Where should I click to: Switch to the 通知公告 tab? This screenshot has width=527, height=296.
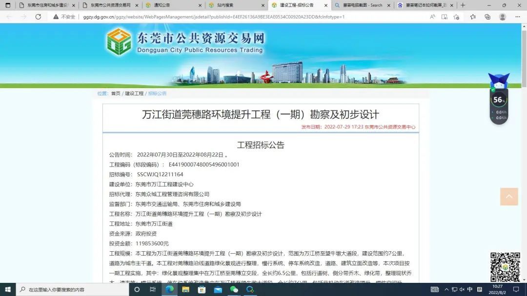[173, 5]
